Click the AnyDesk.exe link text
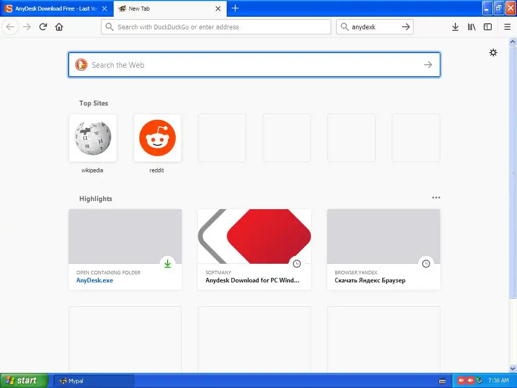Screen dimensions: 517x388 (x=94, y=280)
